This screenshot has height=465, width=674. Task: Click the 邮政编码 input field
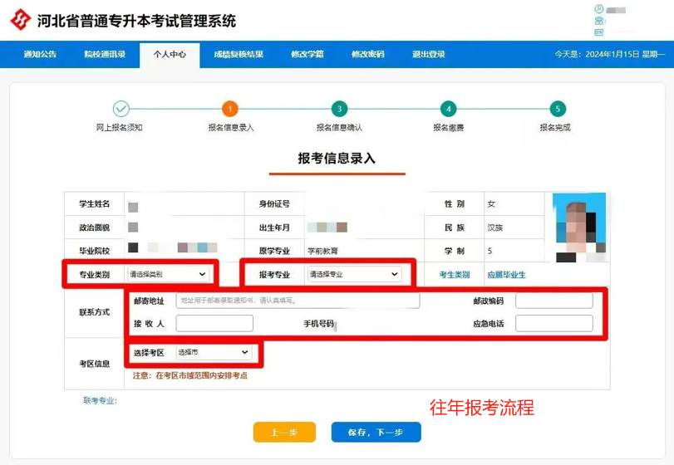coord(554,300)
